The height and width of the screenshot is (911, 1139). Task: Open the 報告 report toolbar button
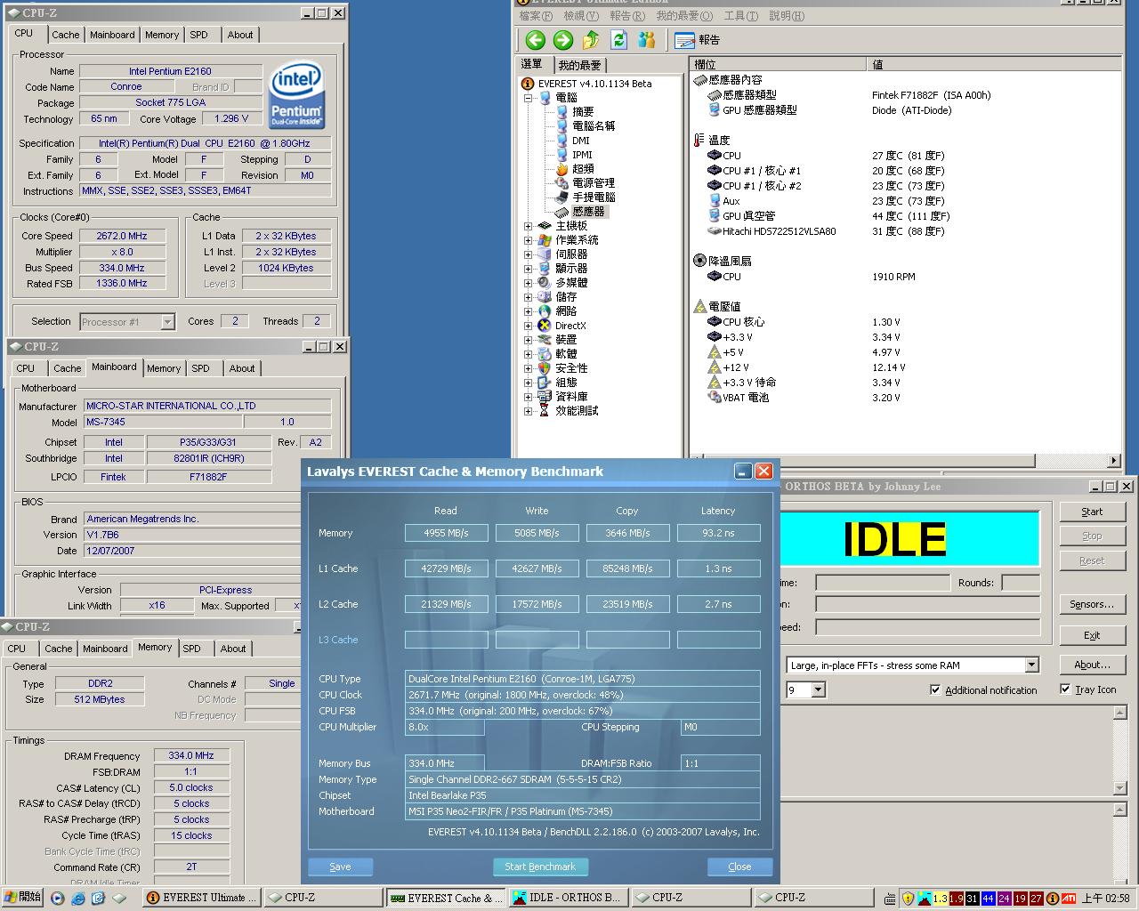[x=698, y=39]
